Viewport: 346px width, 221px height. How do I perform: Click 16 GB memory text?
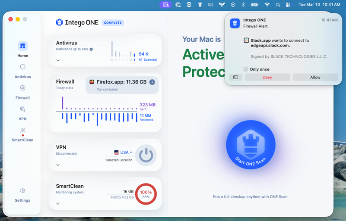128,191
